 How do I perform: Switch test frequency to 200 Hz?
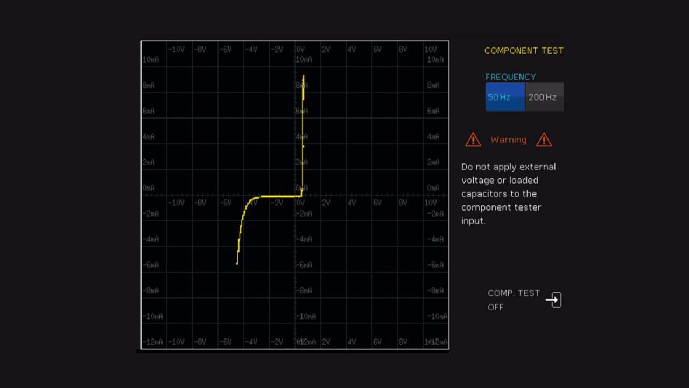pos(544,97)
